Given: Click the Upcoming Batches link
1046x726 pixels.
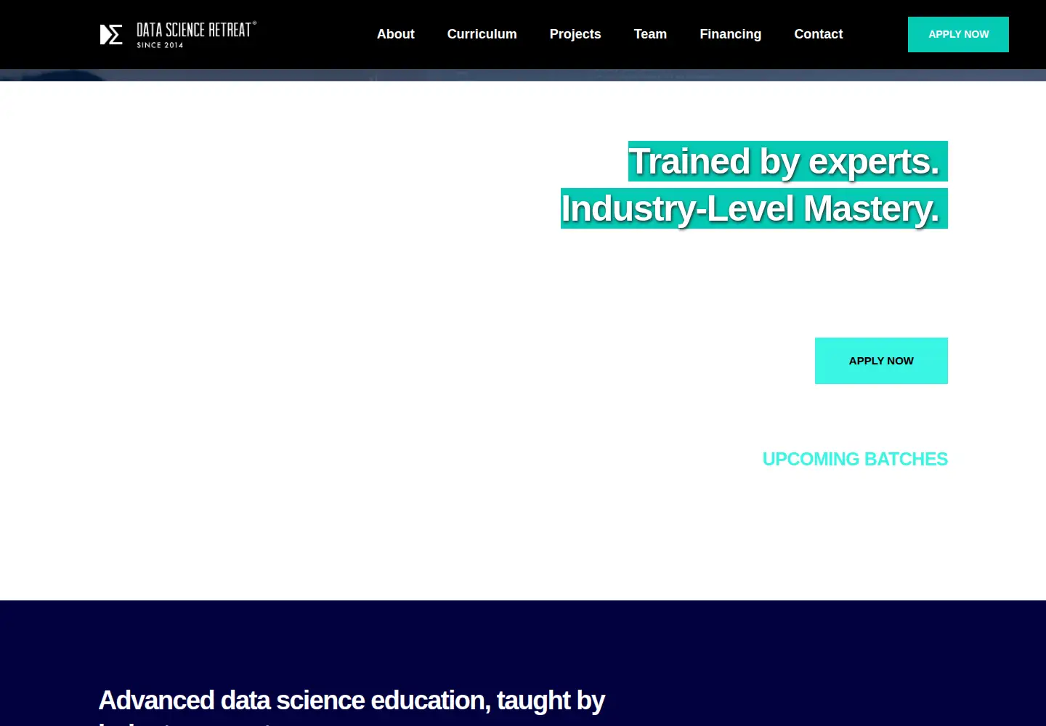Looking at the screenshot, I should tap(855, 459).
